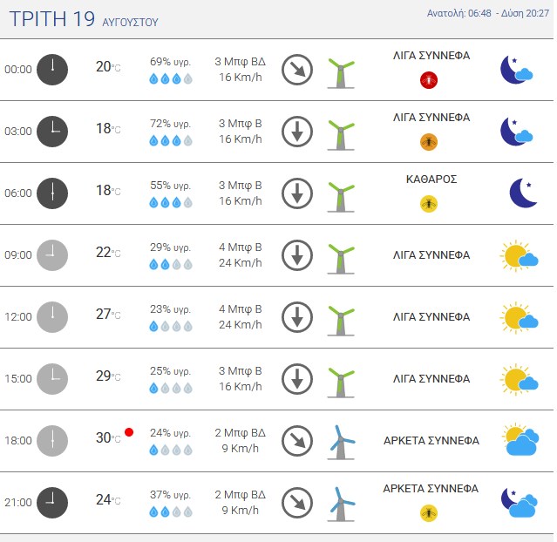Viewport: 557px width, 542px height.
Task: Click the clear night moon icon at 06:00
Action: click(x=523, y=193)
